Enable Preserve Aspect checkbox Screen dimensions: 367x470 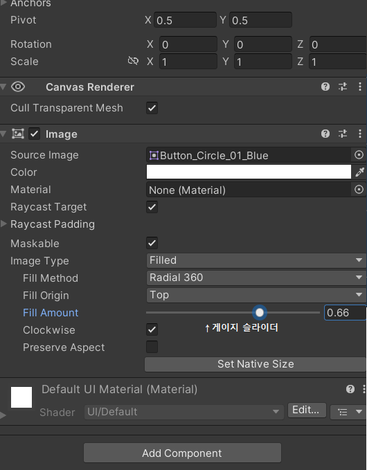(x=152, y=347)
